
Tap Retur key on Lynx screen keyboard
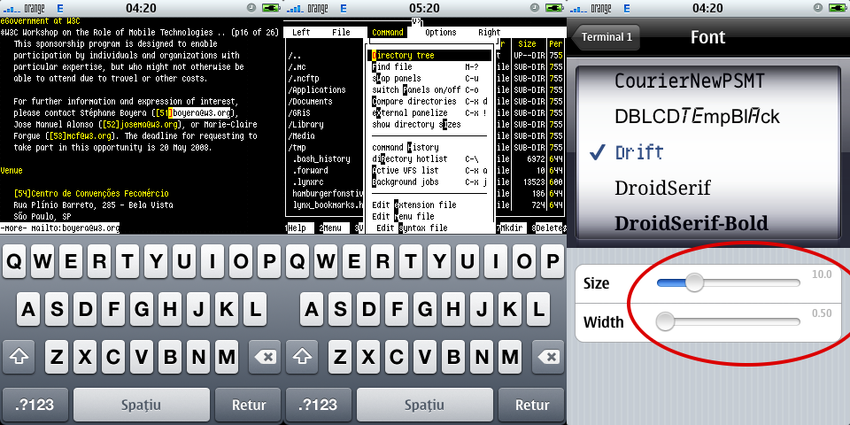[x=248, y=405]
